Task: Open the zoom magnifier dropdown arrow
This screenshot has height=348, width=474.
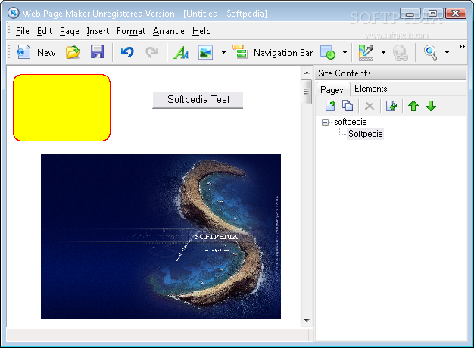Action: pyautogui.click(x=447, y=53)
